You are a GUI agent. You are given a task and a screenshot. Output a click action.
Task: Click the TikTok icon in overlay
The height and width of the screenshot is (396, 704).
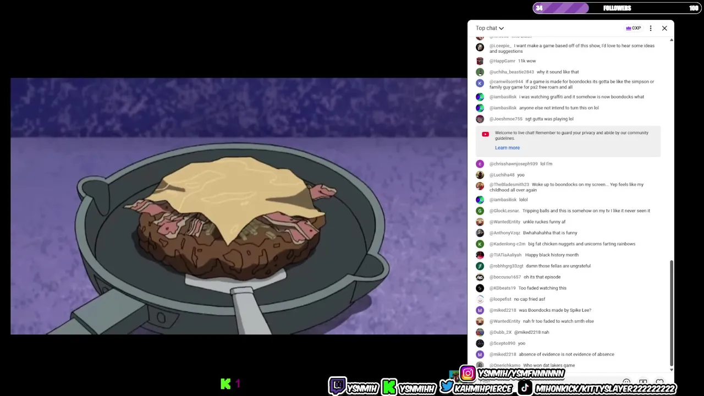[x=525, y=388]
